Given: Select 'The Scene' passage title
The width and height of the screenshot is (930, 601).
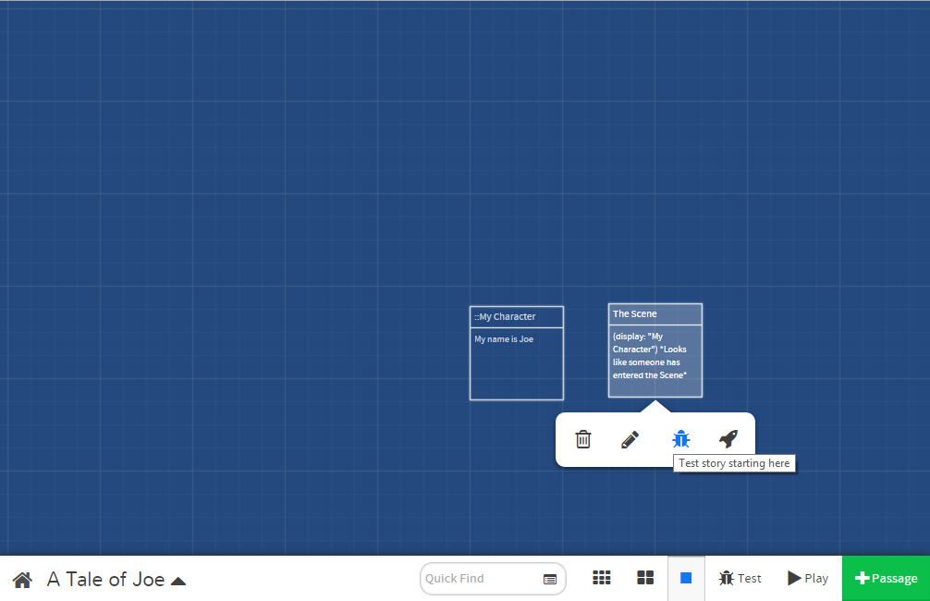Looking at the screenshot, I should click(655, 314).
